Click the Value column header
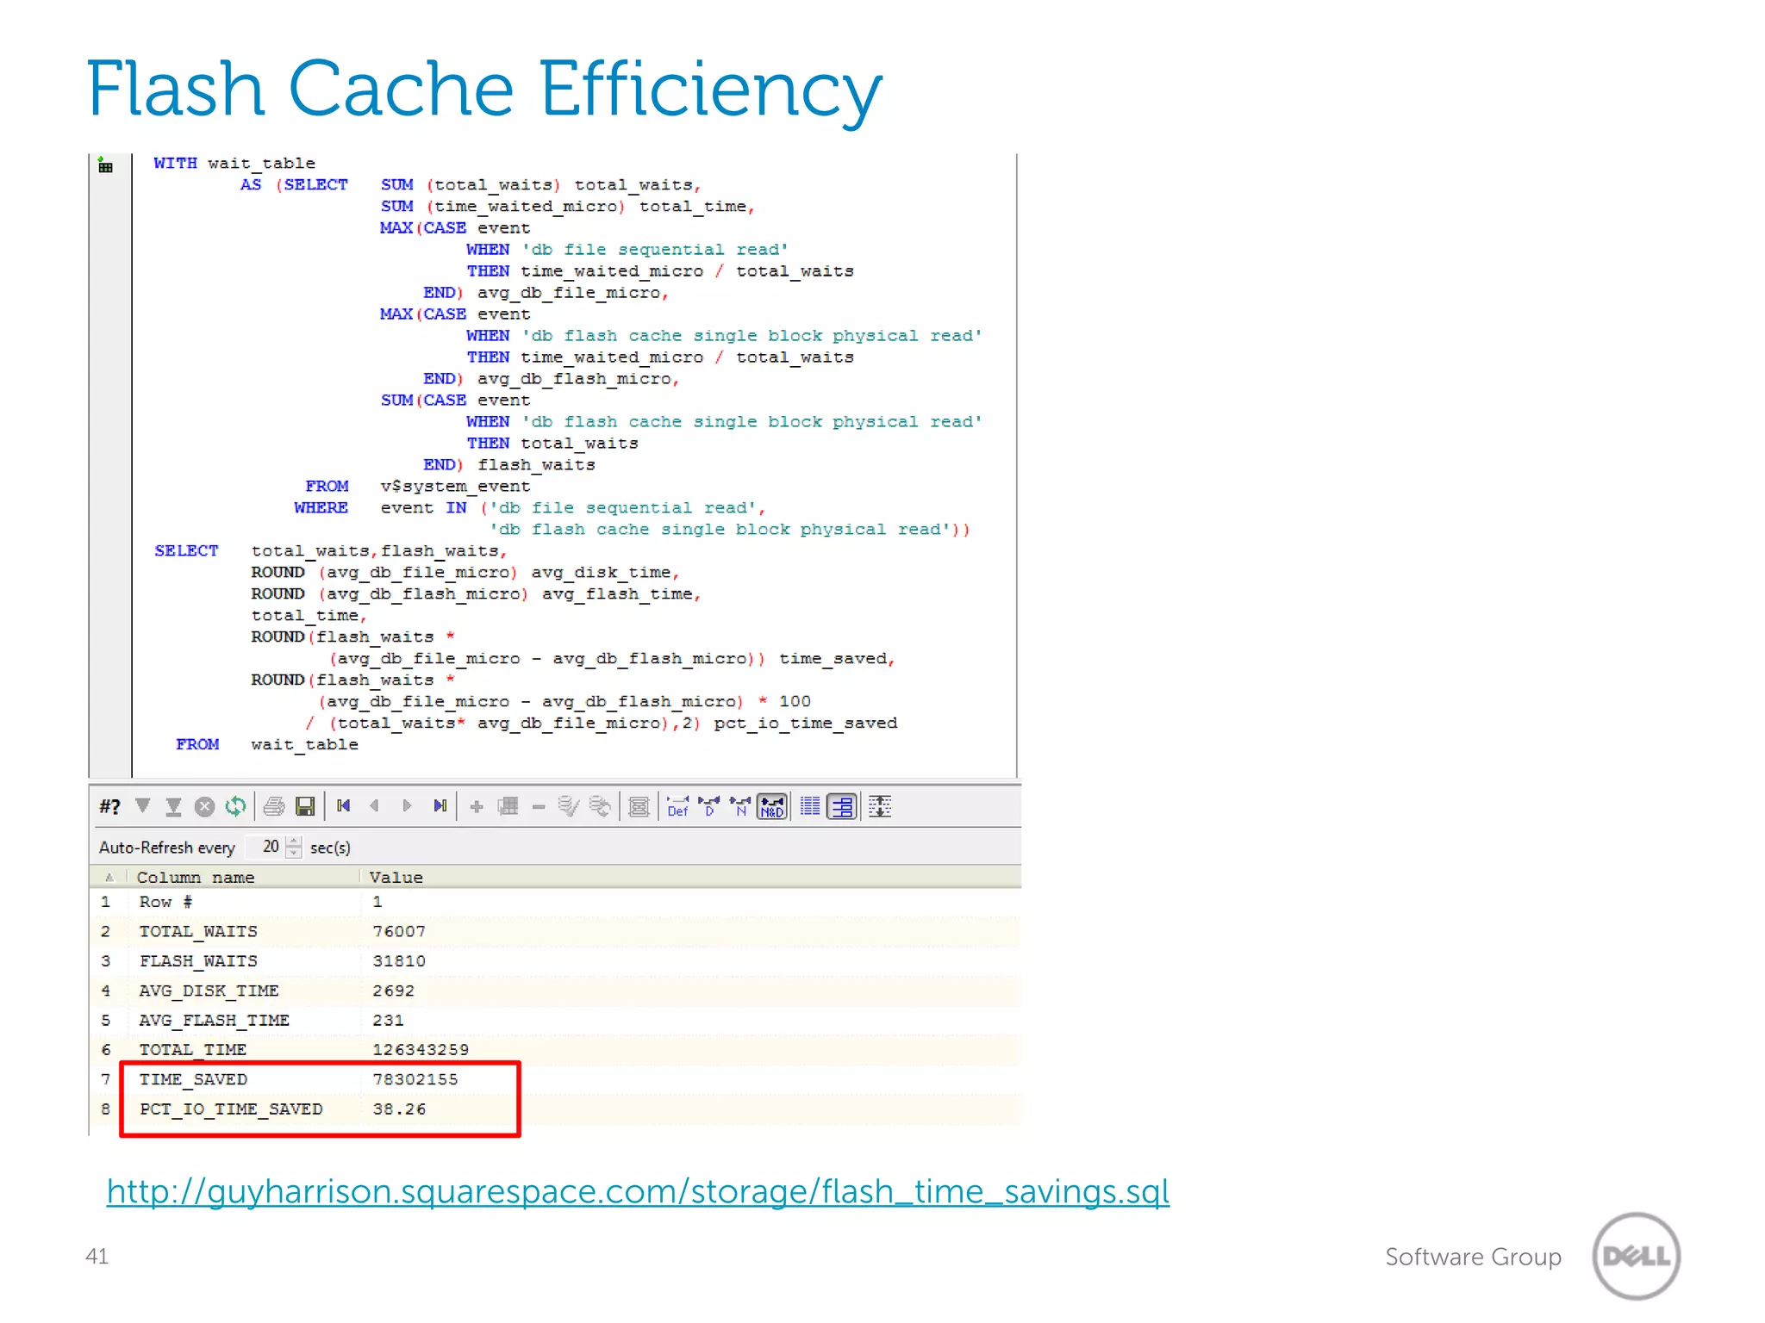The image size is (1765, 1323). tap(396, 877)
